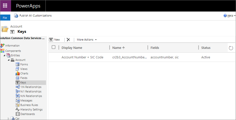Collapse the Entities tree node
The height and width of the screenshot is (120, 236).
pos(4,56)
